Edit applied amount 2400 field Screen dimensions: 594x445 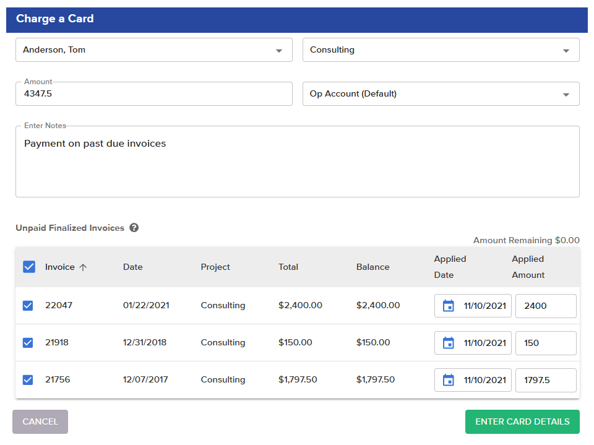tap(546, 306)
